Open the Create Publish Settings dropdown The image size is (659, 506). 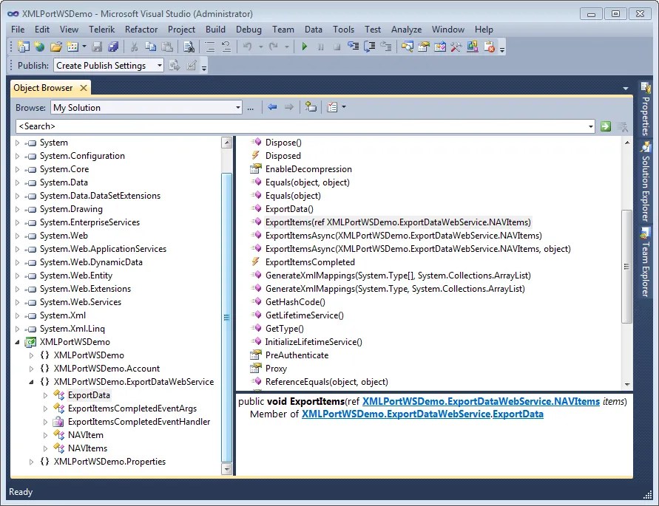coord(159,66)
